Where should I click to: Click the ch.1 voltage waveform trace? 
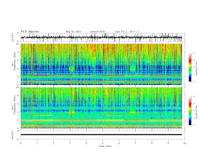tap(101, 37)
